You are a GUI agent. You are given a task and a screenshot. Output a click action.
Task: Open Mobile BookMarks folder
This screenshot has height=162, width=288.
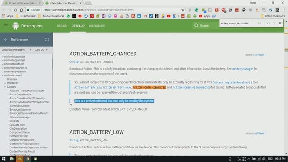coord(51,16)
